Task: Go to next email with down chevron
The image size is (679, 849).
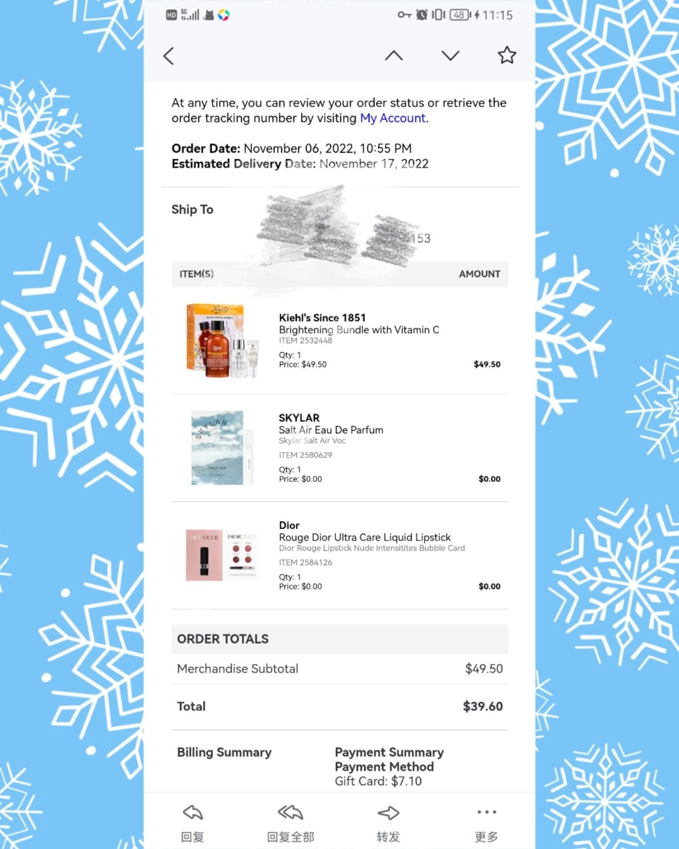Action: pyautogui.click(x=450, y=55)
